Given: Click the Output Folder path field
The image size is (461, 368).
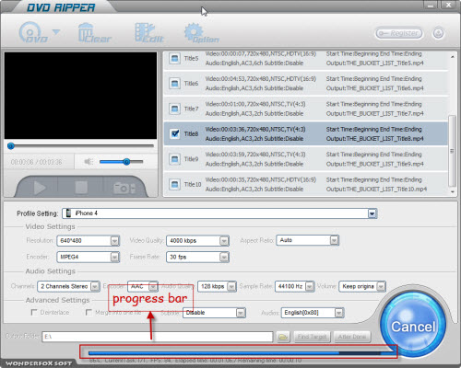Looking at the screenshot, I should click(158, 337).
